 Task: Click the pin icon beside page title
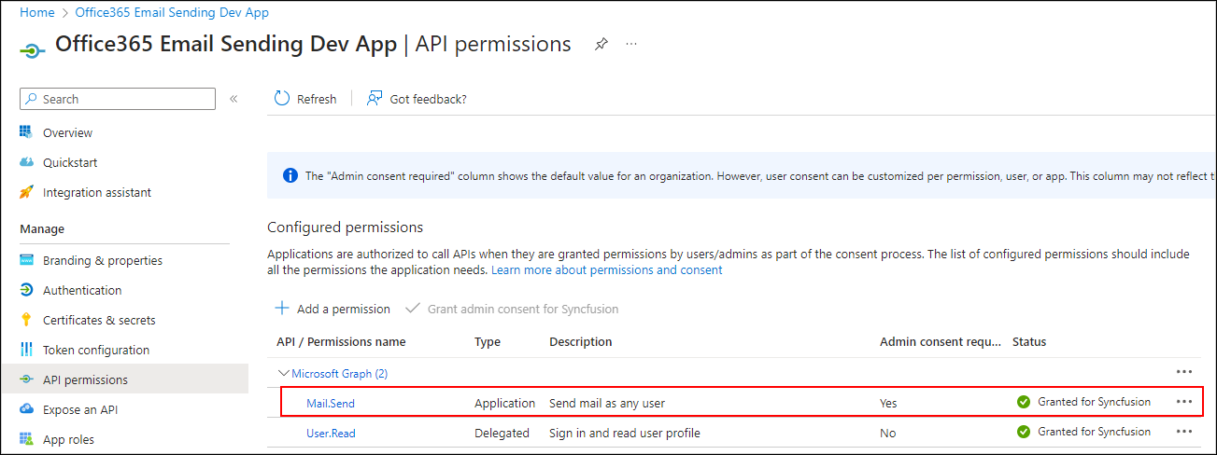[601, 45]
